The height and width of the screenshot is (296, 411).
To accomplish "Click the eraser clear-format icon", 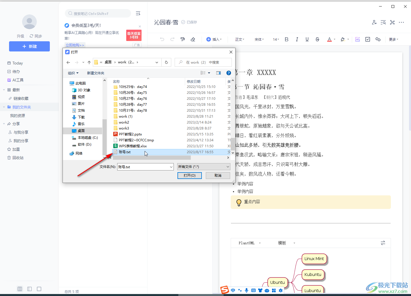I will 193,39.
